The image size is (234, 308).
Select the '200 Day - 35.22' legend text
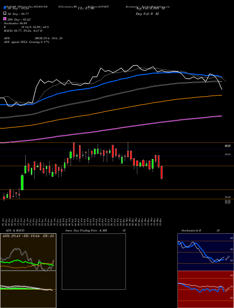click(x=19, y=20)
